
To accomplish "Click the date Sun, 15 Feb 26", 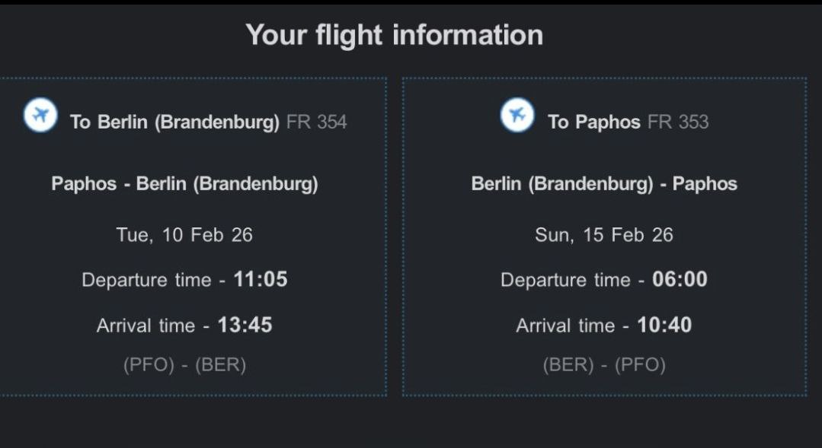I will (x=604, y=234).
